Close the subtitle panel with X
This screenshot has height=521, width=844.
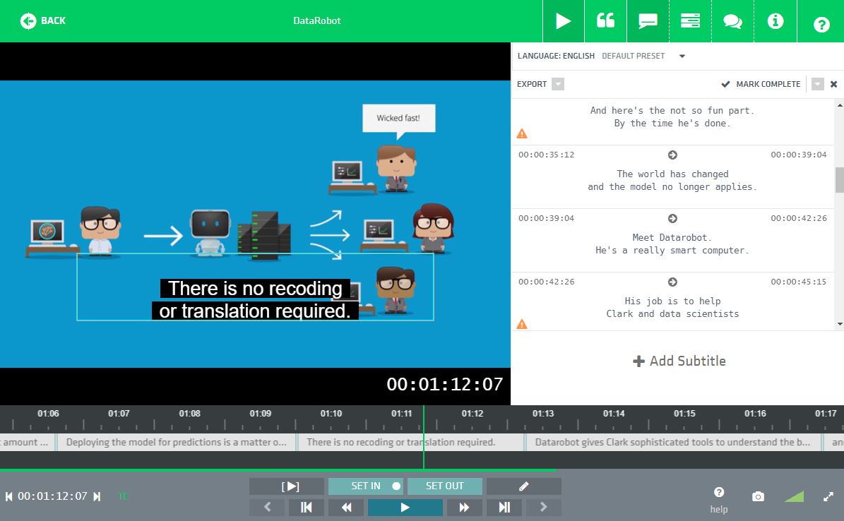834,84
